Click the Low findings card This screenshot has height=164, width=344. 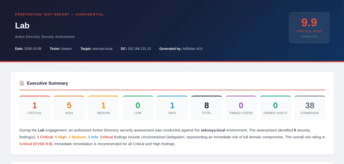tap(138, 108)
